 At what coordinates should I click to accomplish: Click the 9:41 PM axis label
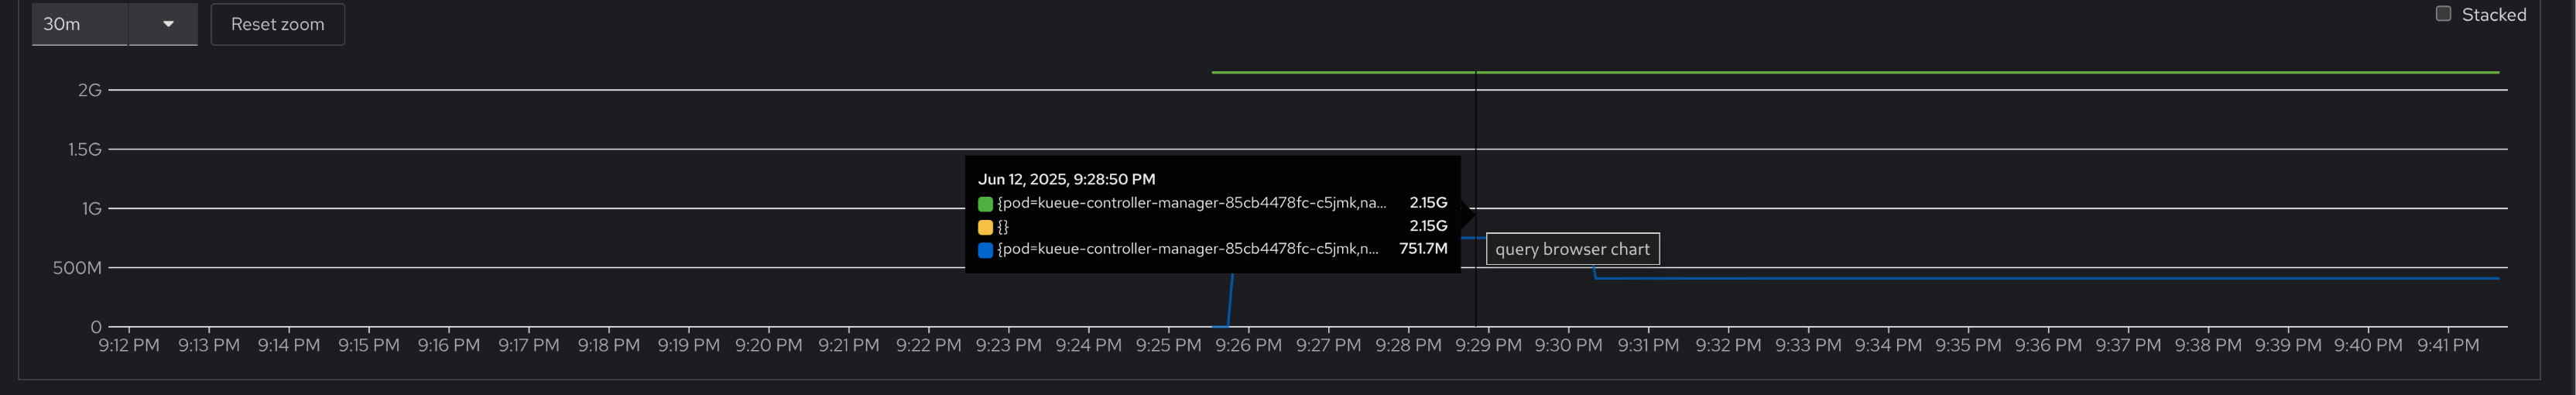pos(2447,345)
